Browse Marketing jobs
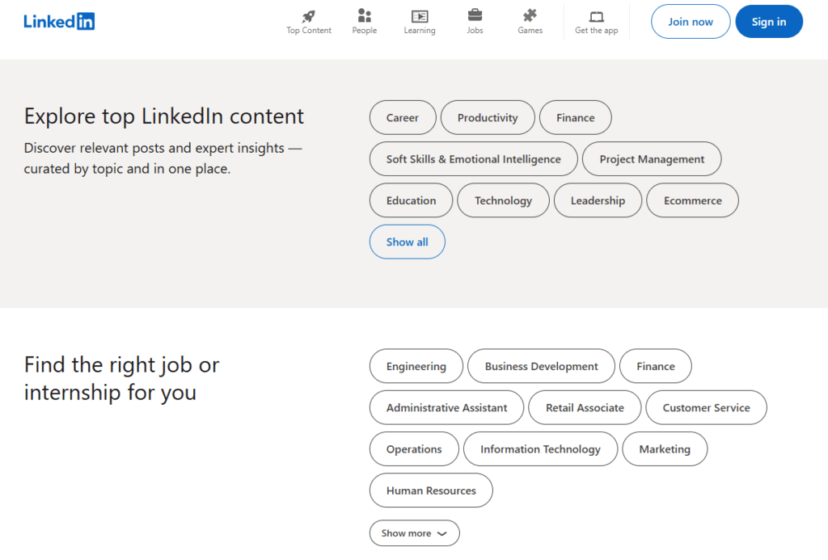Viewport: 828px width, 560px height. pyautogui.click(x=665, y=449)
